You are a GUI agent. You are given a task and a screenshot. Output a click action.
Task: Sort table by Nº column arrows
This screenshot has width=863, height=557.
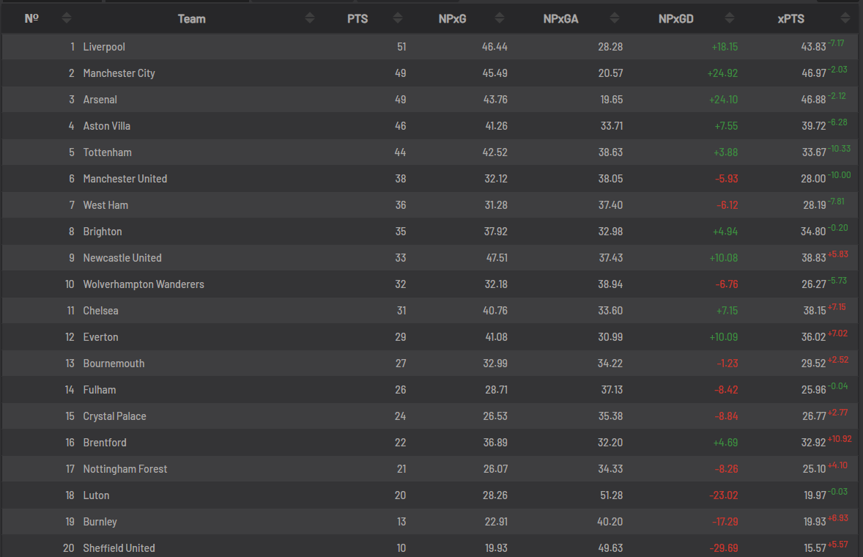coord(67,18)
